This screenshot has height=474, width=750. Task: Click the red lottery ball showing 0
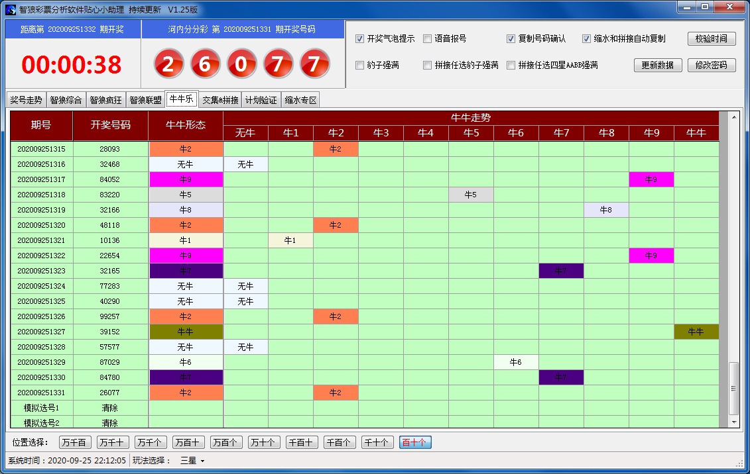point(242,64)
